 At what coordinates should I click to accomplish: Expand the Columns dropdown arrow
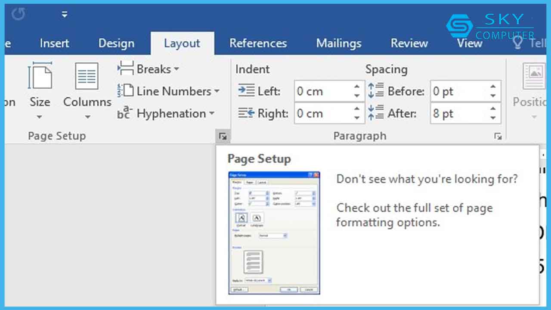pos(87,117)
